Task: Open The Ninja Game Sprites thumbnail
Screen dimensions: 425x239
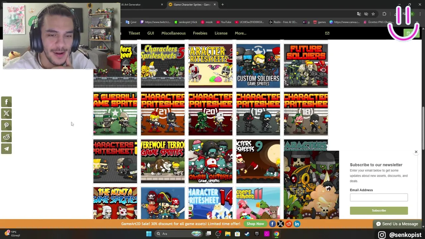Action: pos(115,203)
